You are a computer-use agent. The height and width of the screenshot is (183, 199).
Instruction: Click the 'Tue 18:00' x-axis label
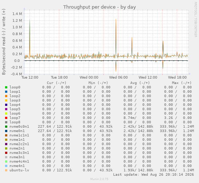[x=59, y=77]
